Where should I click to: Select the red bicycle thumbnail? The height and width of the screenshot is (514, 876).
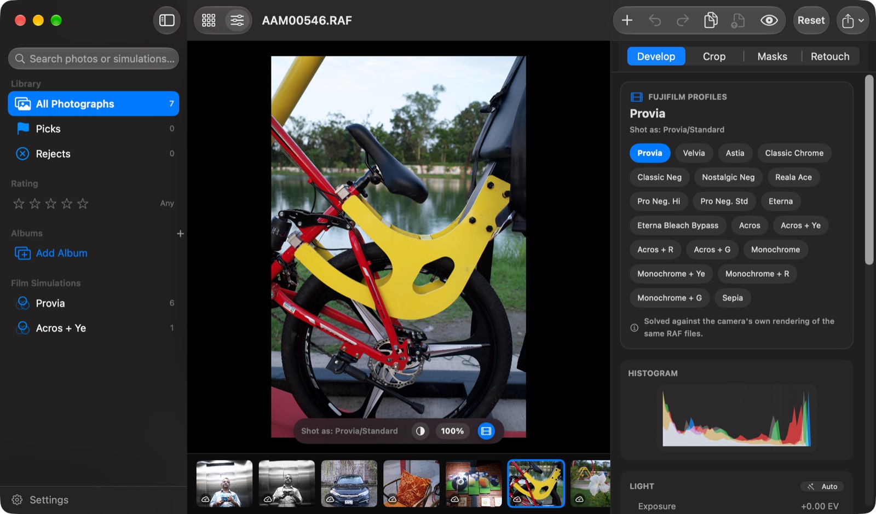[x=536, y=483]
